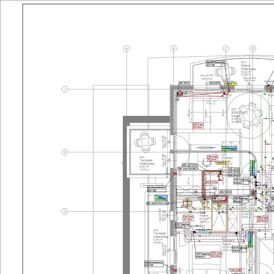The height and width of the screenshot is (274, 274).
Task: Click the SW- Rohr PHONEX annotation
Action: click(188, 169)
